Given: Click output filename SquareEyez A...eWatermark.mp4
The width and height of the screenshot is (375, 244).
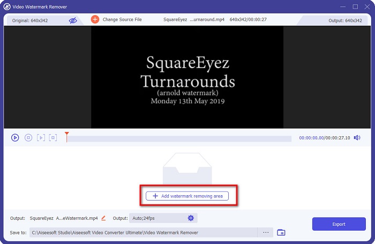Looking at the screenshot, I should [x=64, y=218].
